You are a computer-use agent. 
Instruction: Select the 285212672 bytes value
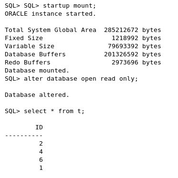pos(133,30)
